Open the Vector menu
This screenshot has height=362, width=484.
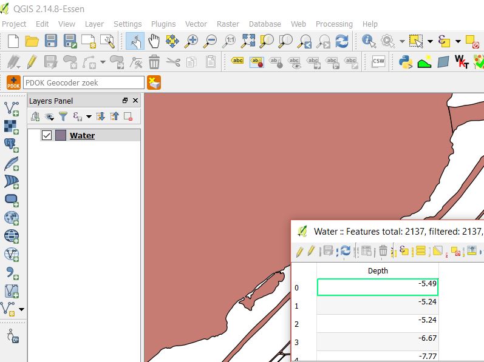(196, 24)
